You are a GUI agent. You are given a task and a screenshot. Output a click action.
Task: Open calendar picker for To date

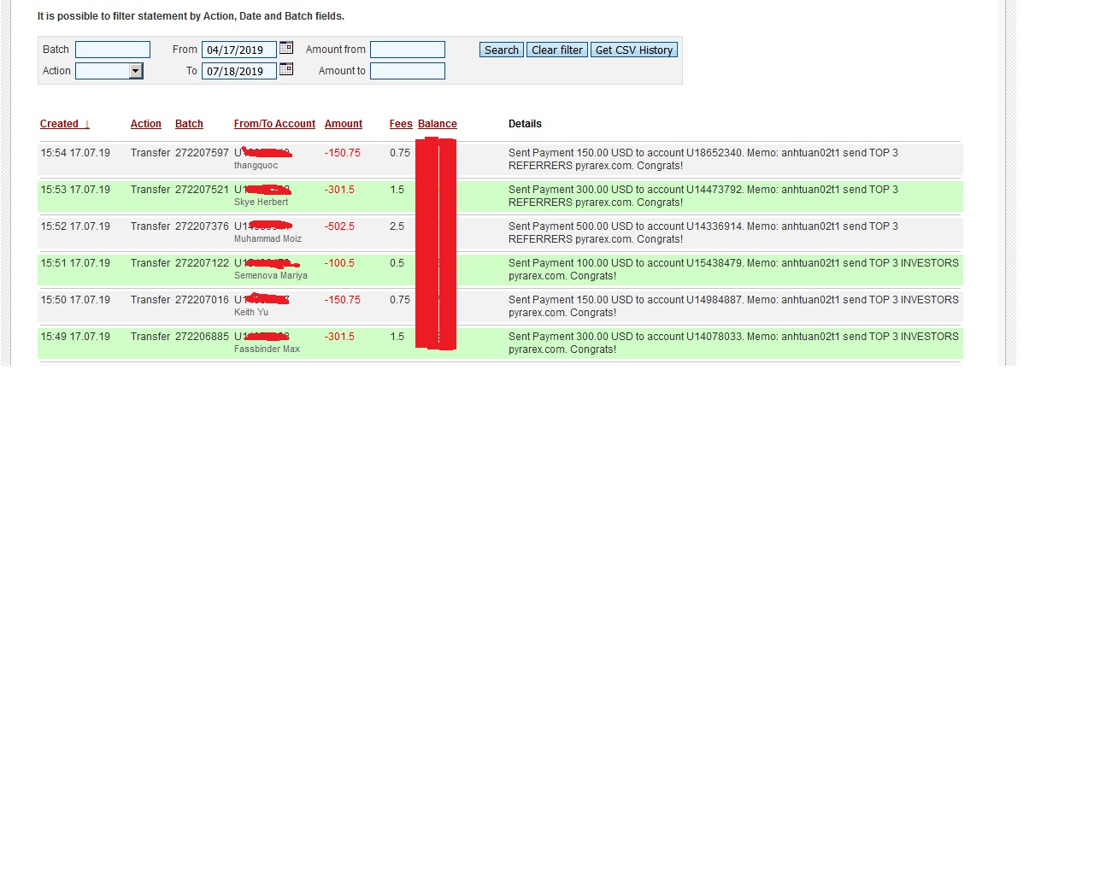(x=286, y=69)
